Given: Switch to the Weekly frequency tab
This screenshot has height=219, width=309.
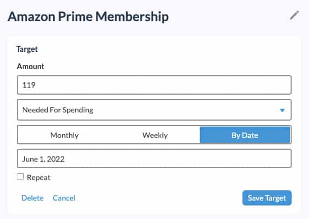Looking at the screenshot, I should point(155,135).
